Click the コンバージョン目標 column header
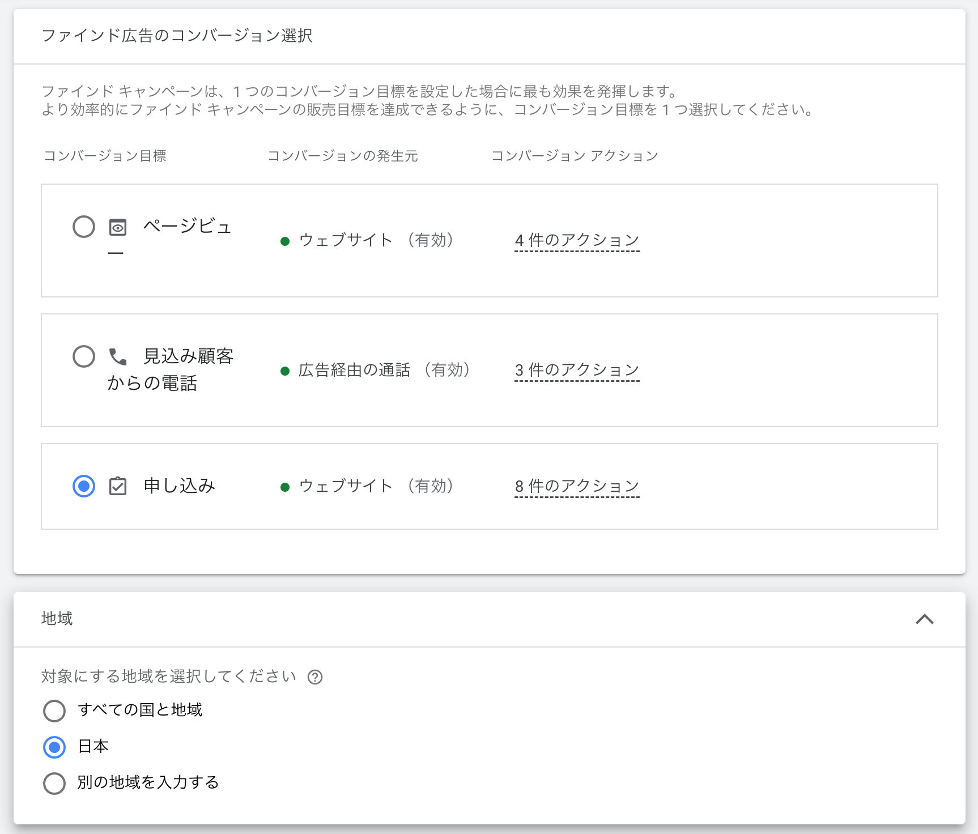978x834 pixels. point(105,156)
